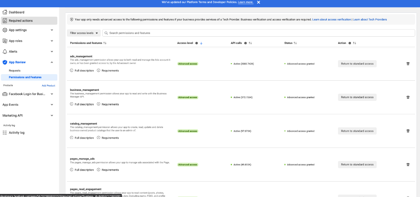
Task: Return catalog_management to standard access
Action: (357, 131)
